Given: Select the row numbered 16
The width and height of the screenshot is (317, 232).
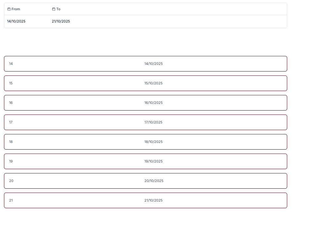Looking at the screenshot, I should 11,103.
